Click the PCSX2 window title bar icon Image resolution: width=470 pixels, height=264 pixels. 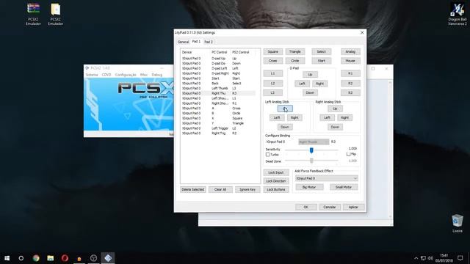(87, 68)
